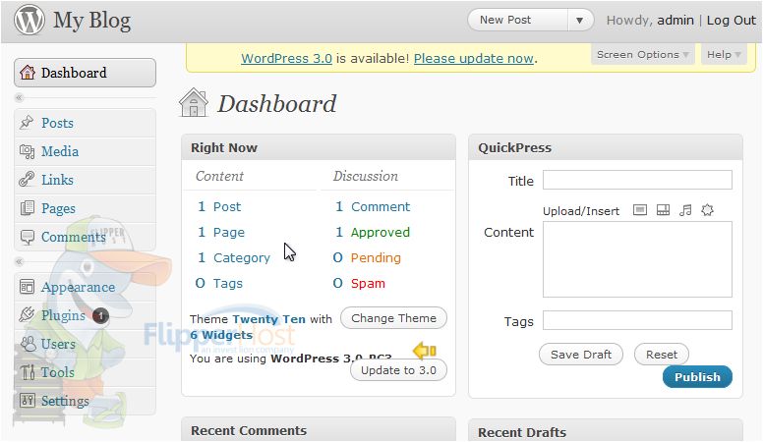Click the Users people icon
Screen dimensions: 763x442
click(28, 344)
